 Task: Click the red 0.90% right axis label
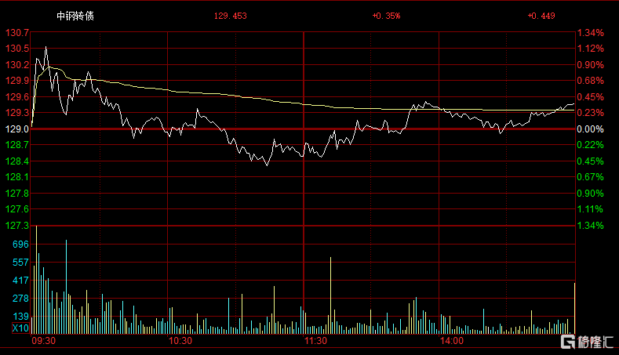tap(591, 65)
